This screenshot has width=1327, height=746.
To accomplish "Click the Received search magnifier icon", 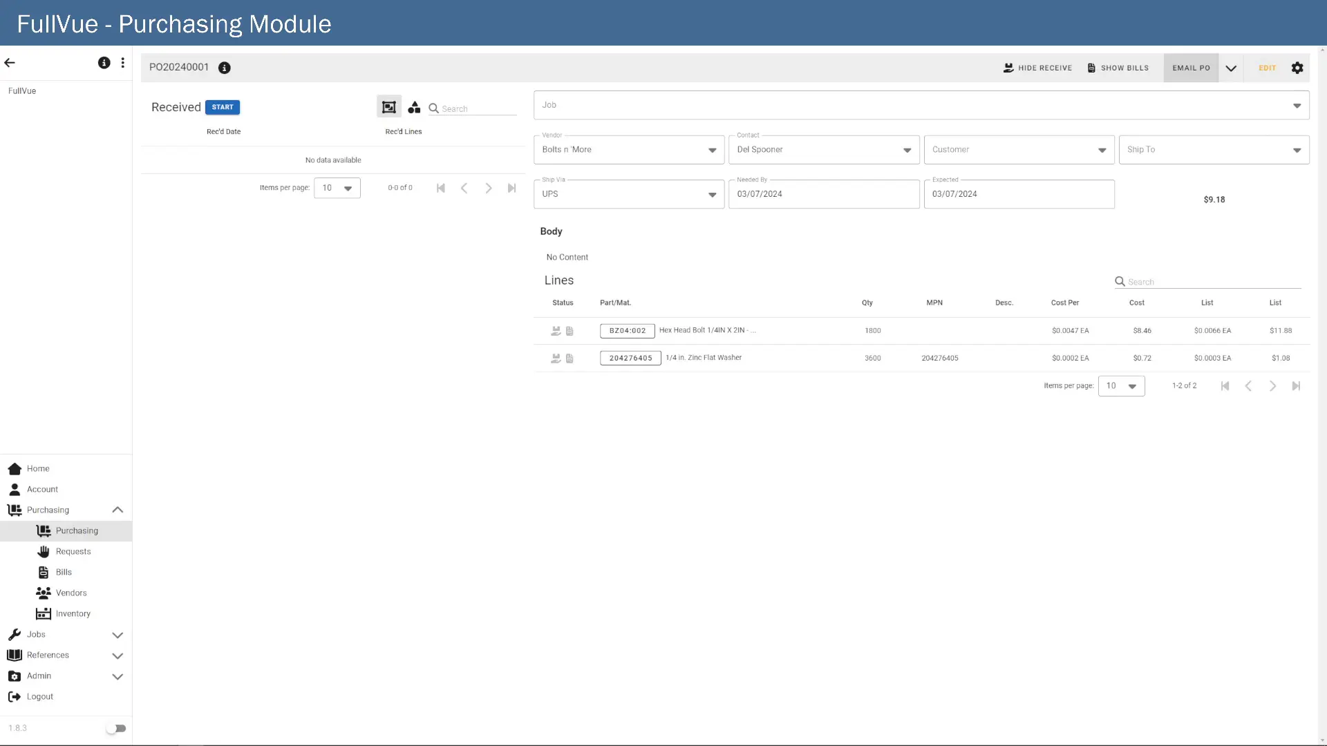I will 433,108.
